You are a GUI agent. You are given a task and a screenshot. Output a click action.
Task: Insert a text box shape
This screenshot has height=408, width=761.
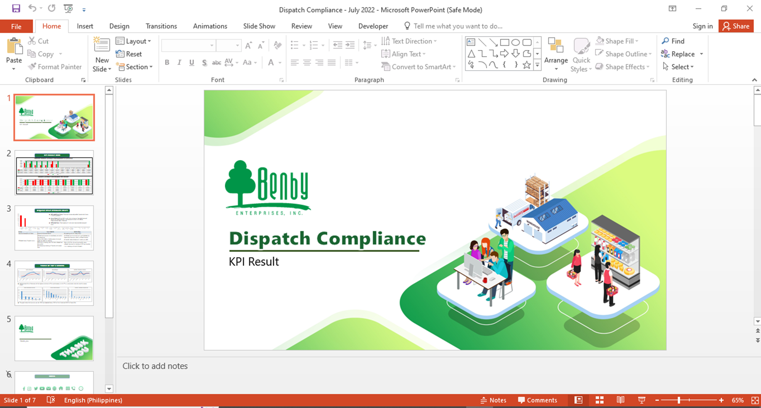[471, 42]
